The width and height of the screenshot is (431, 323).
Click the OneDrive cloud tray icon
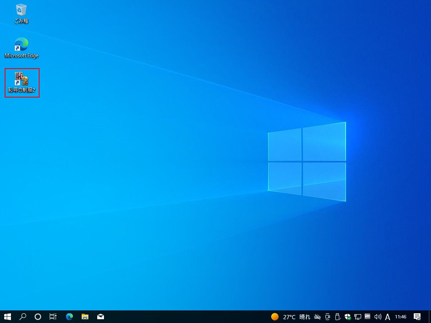pos(317,317)
